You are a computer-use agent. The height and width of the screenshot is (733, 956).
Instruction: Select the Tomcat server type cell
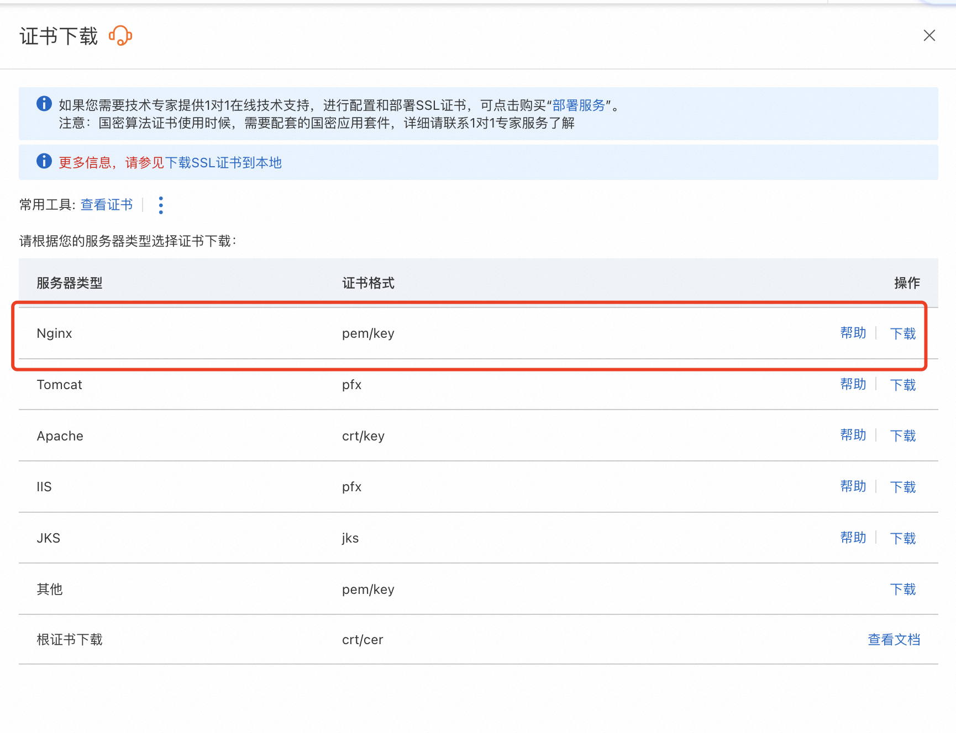pos(59,385)
